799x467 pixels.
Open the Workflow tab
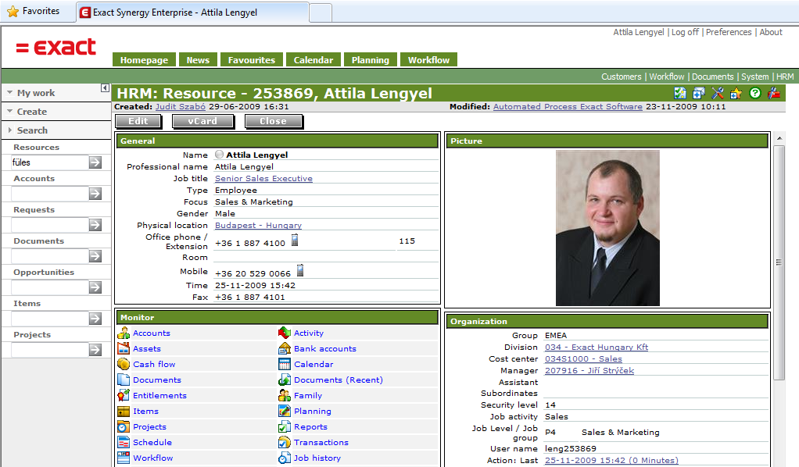click(428, 59)
